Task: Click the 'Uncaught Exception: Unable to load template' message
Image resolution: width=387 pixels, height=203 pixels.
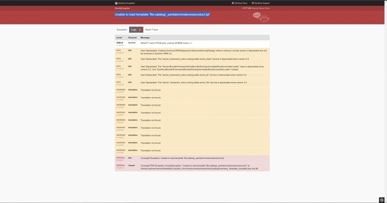Action: pyautogui.click(x=182, y=158)
